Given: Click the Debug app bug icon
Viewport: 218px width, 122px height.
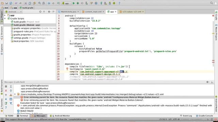Looking at the screenshot, I should click(x=78, y=3).
